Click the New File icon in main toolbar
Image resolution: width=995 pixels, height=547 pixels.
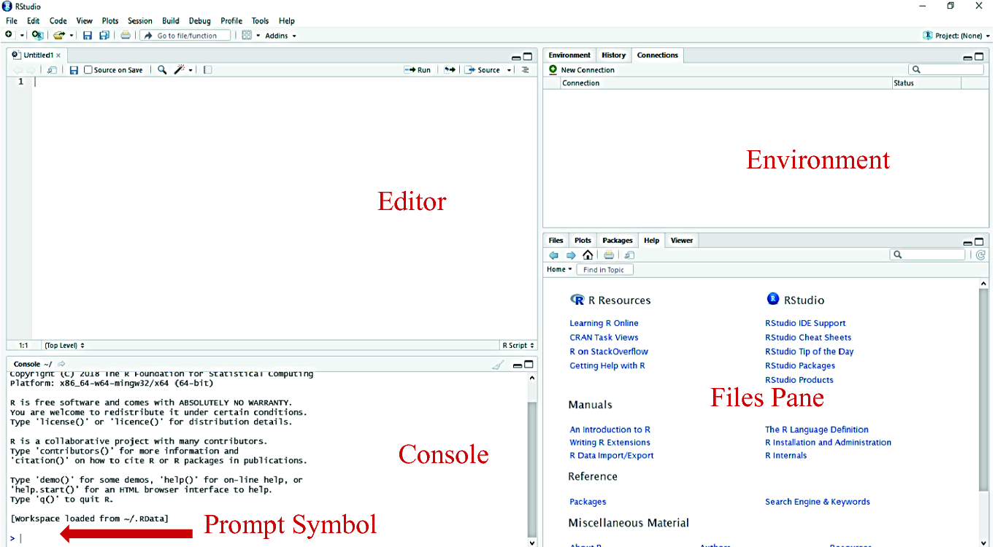(x=9, y=35)
